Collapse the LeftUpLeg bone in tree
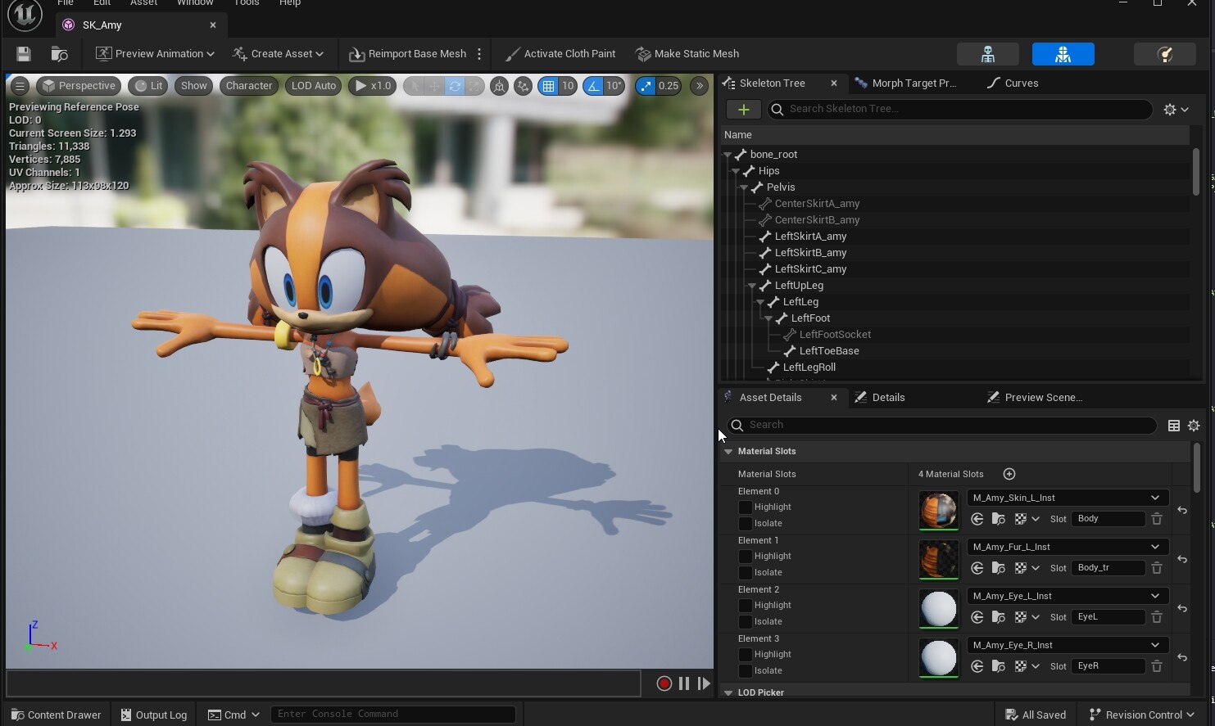 [x=752, y=286]
